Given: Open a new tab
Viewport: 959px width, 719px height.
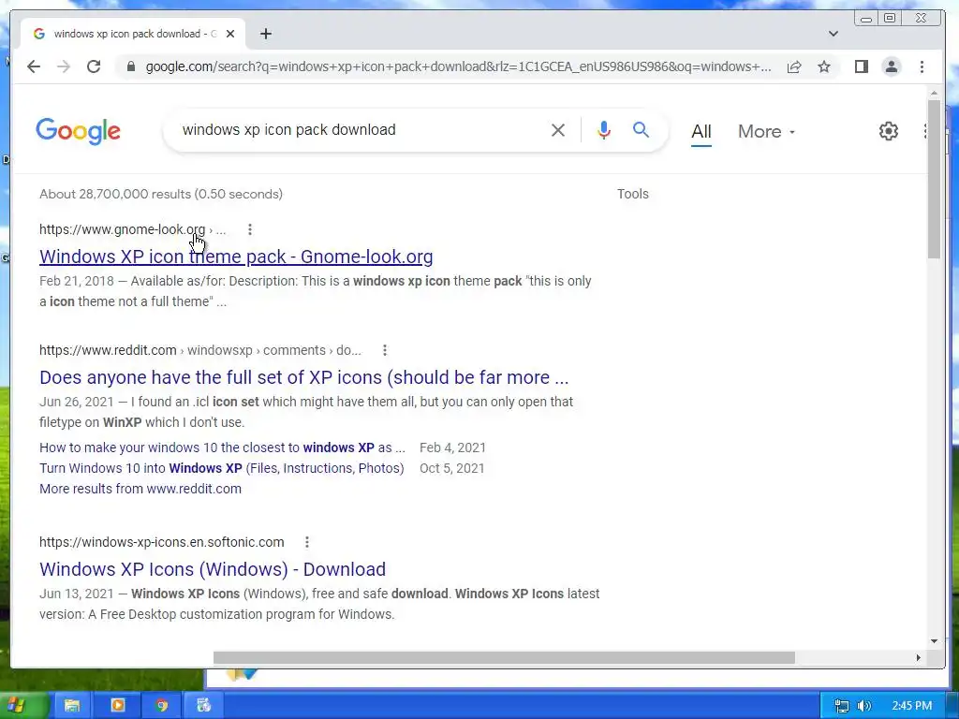Looking at the screenshot, I should (x=265, y=34).
